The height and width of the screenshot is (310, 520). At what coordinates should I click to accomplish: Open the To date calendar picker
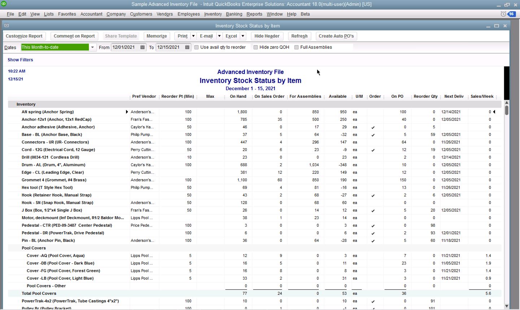[x=187, y=47]
